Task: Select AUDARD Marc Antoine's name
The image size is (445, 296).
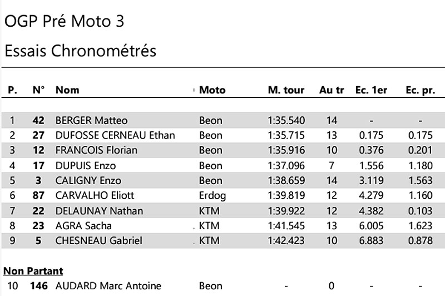Action: point(108,286)
